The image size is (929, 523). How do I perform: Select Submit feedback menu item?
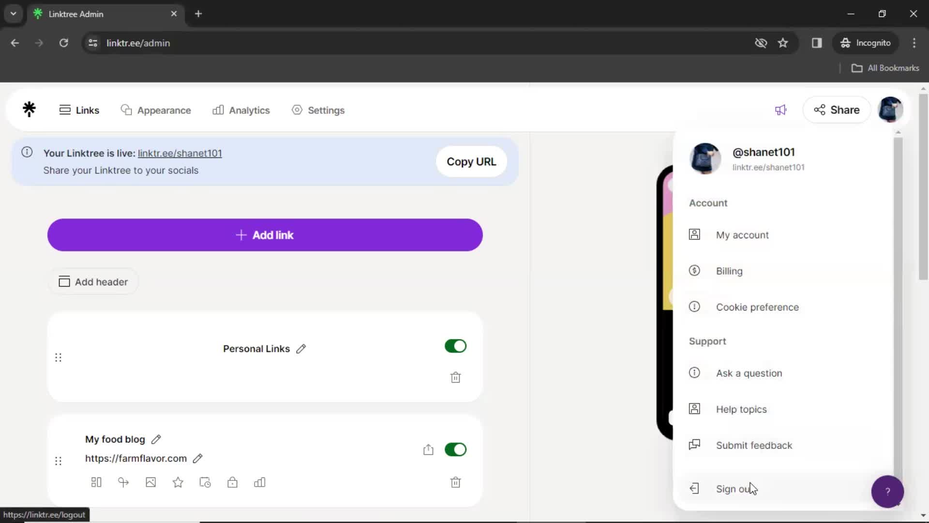(x=784, y=446)
